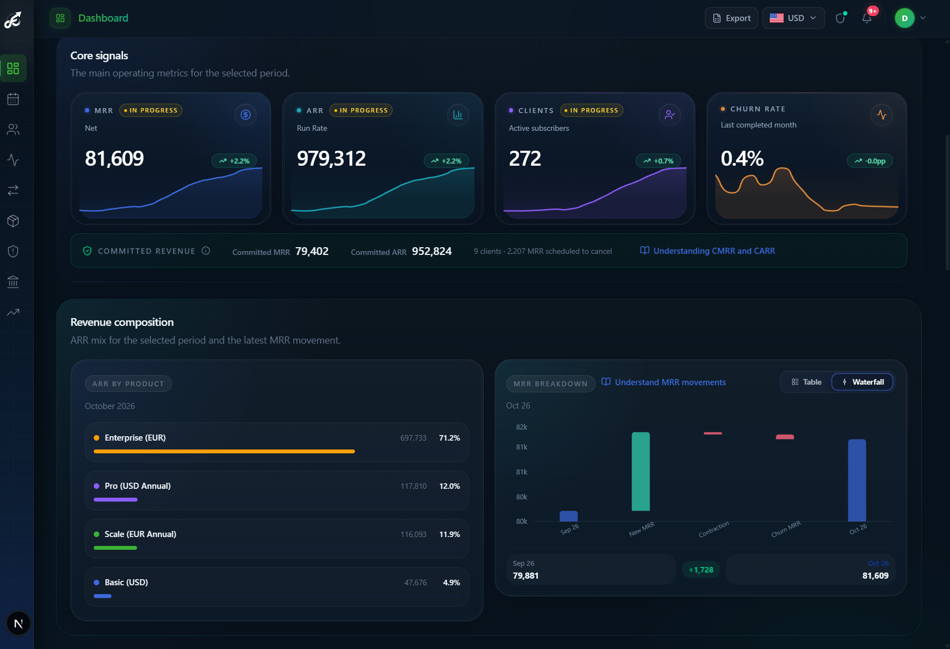Click the MRR Breakdown label pill
The height and width of the screenshot is (649, 950).
[550, 384]
